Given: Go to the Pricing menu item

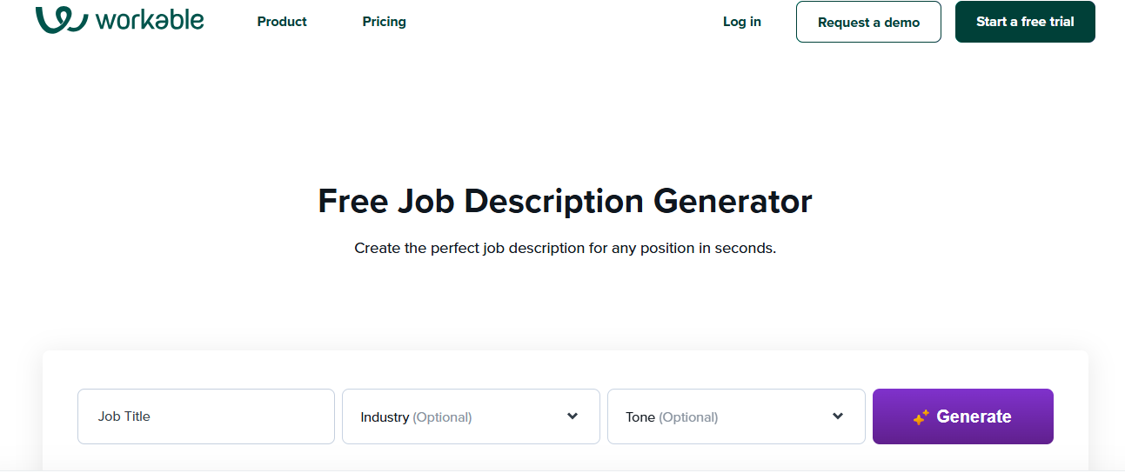Looking at the screenshot, I should pos(384,22).
